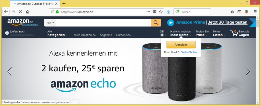Expand the Alle Kategorien menu
The image size is (261, 106).
(57, 33)
